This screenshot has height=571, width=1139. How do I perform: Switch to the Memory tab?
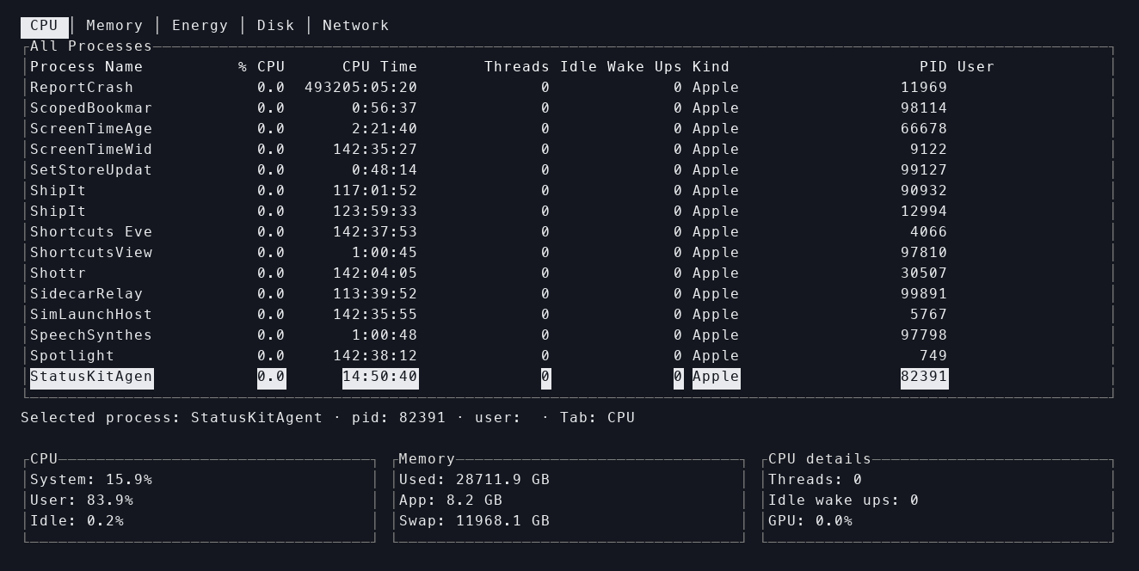tap(114, 26)
